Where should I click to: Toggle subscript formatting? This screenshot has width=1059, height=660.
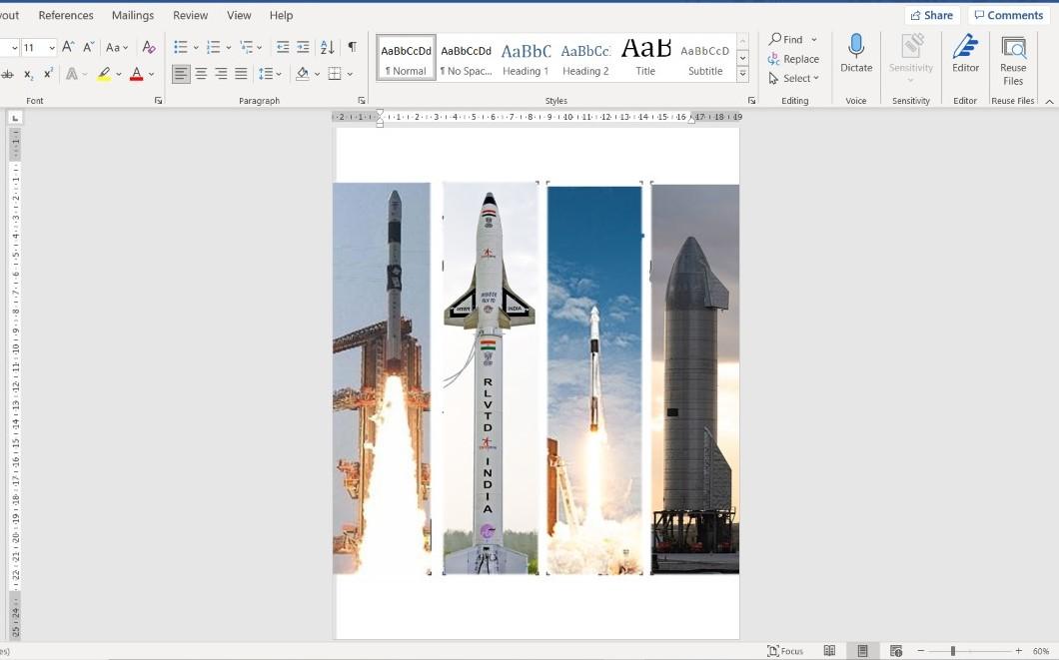point(28,74)
